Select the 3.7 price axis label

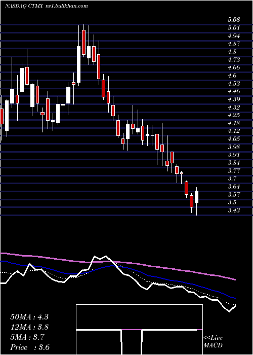(x=232, y=179)
